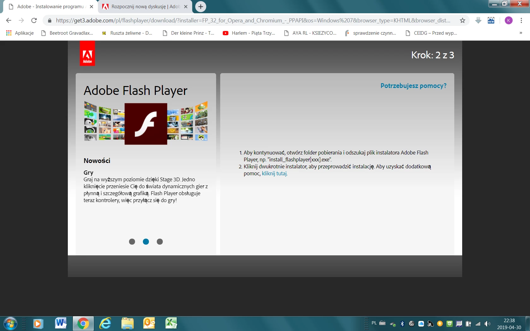Open sprawdzenie czynn bookmark
Screen dimensions: 530x331
click(x=370, y=33)
